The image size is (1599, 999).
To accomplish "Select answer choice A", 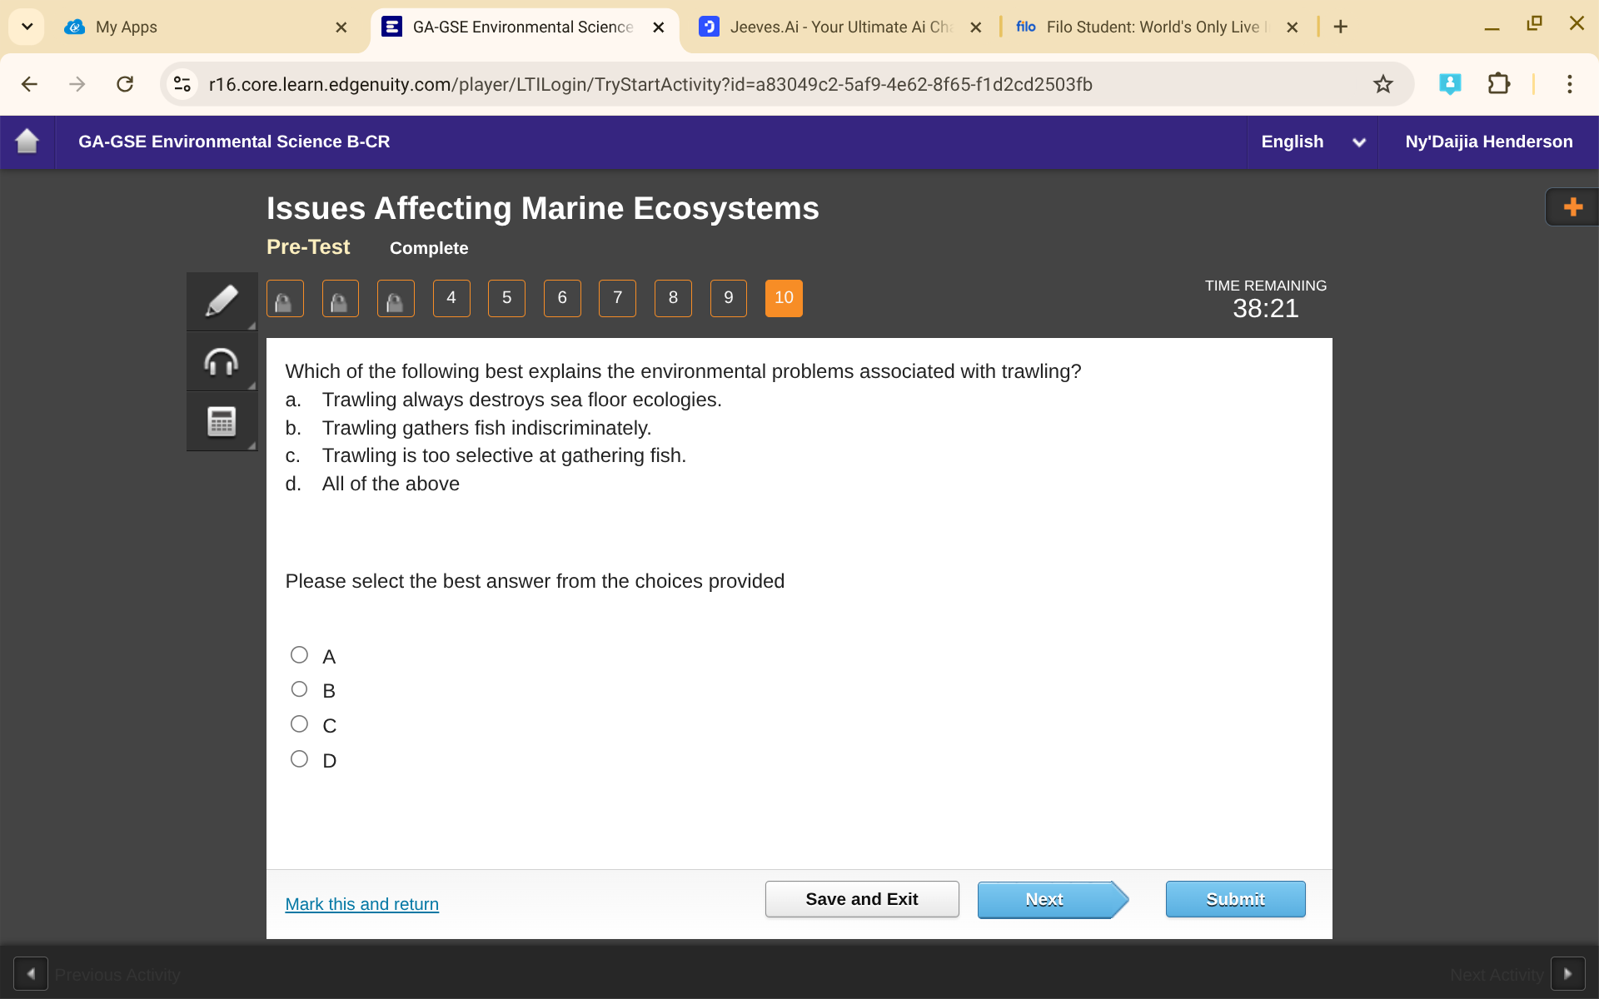I will [299, 654].
